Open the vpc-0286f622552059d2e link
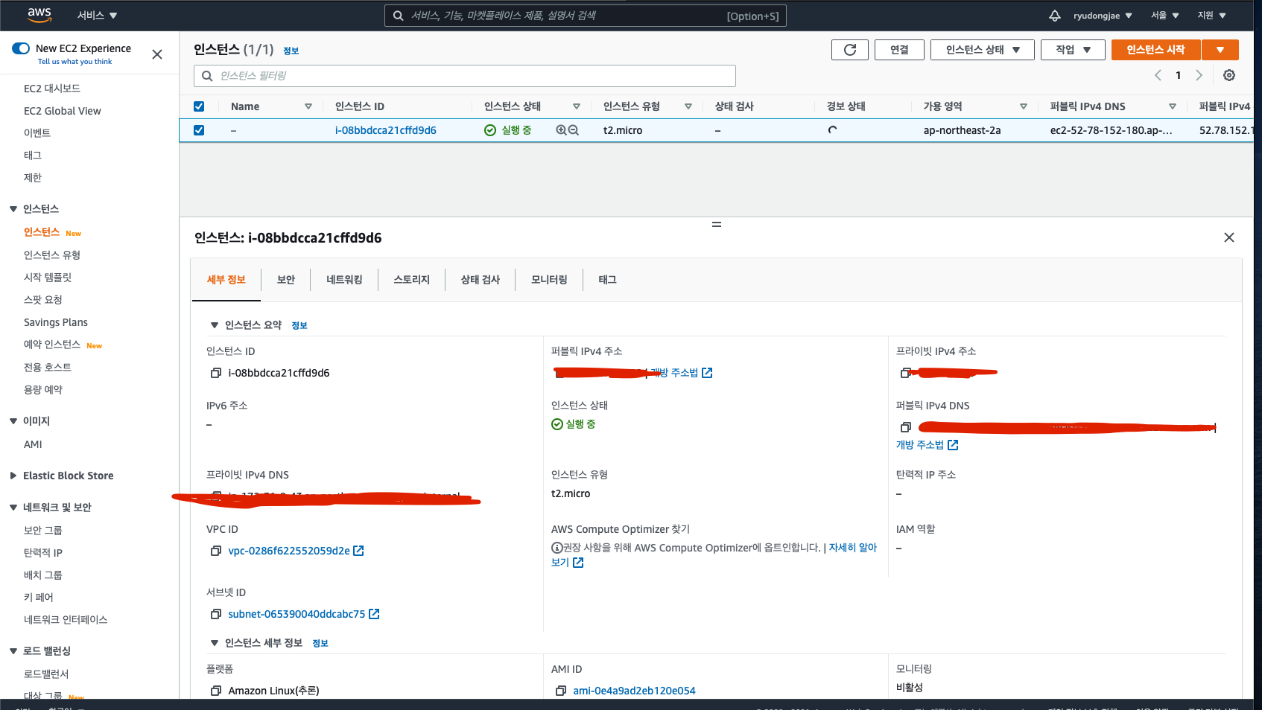 [x=289, y=551]
